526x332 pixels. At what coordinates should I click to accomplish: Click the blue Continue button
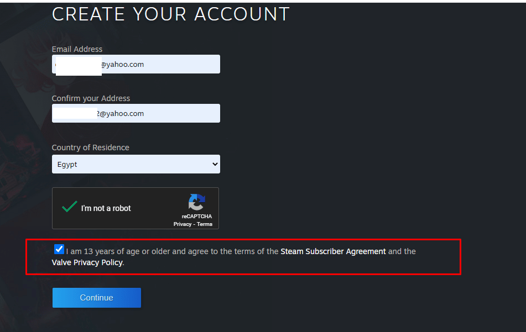tap(97, 298)
